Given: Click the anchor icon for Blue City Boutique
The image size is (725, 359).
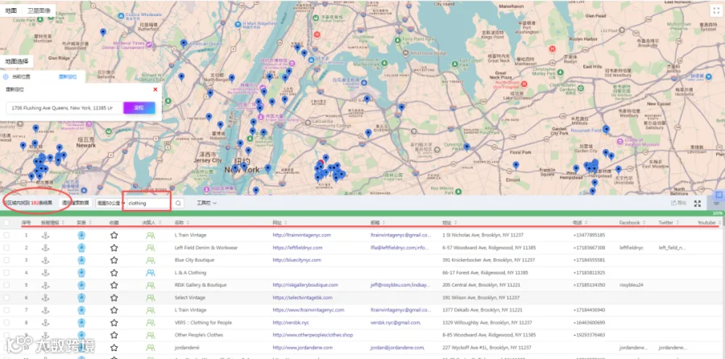Looking at the screenshot, I should tap(45, 260).
